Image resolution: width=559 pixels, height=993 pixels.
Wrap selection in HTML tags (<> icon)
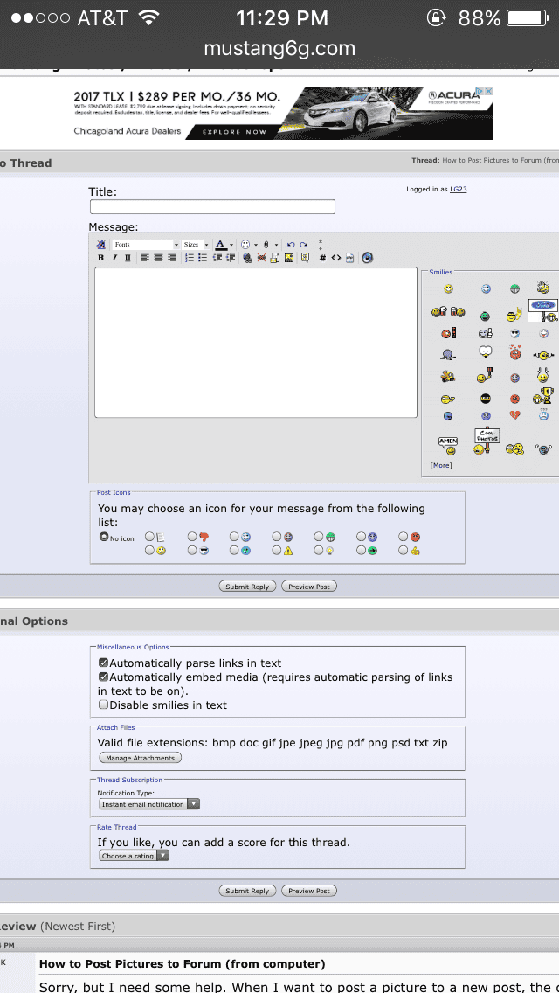pos(335,258)
